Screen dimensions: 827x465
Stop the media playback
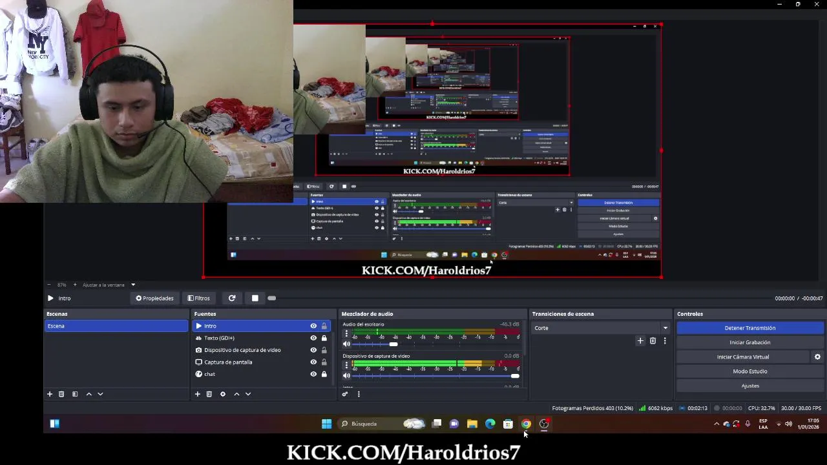tap(255, 298)
